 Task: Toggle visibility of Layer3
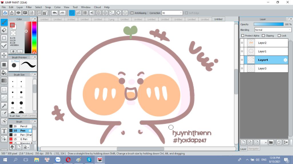coord(242,68)
